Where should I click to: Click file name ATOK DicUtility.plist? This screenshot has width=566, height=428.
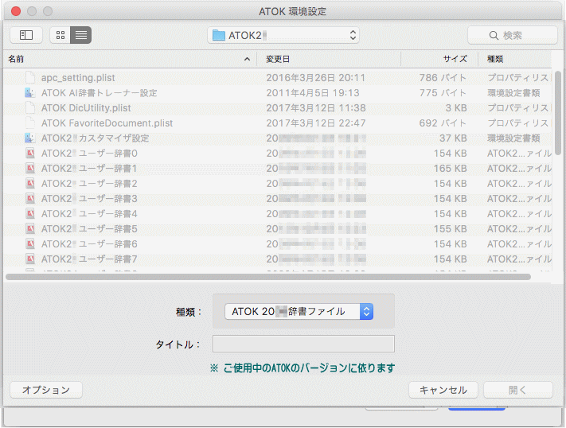(86, 108)
